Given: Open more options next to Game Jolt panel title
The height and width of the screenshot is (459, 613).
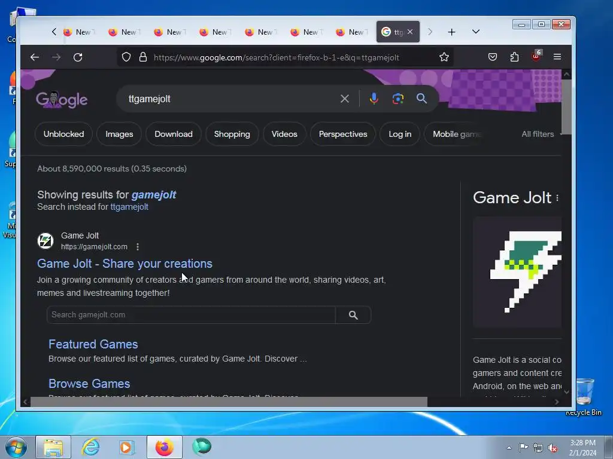Looking at the screenshot, I should coord(557,198).
